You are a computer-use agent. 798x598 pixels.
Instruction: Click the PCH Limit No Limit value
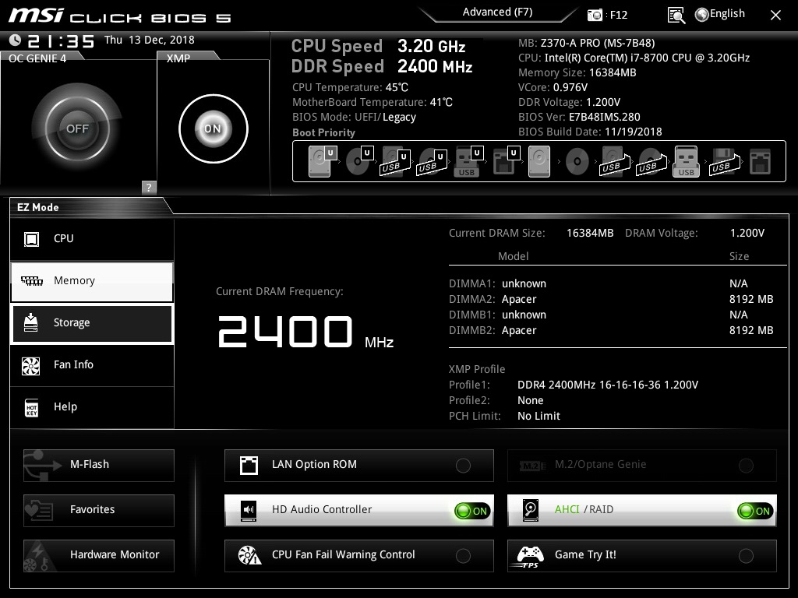[x=538, y=416]
